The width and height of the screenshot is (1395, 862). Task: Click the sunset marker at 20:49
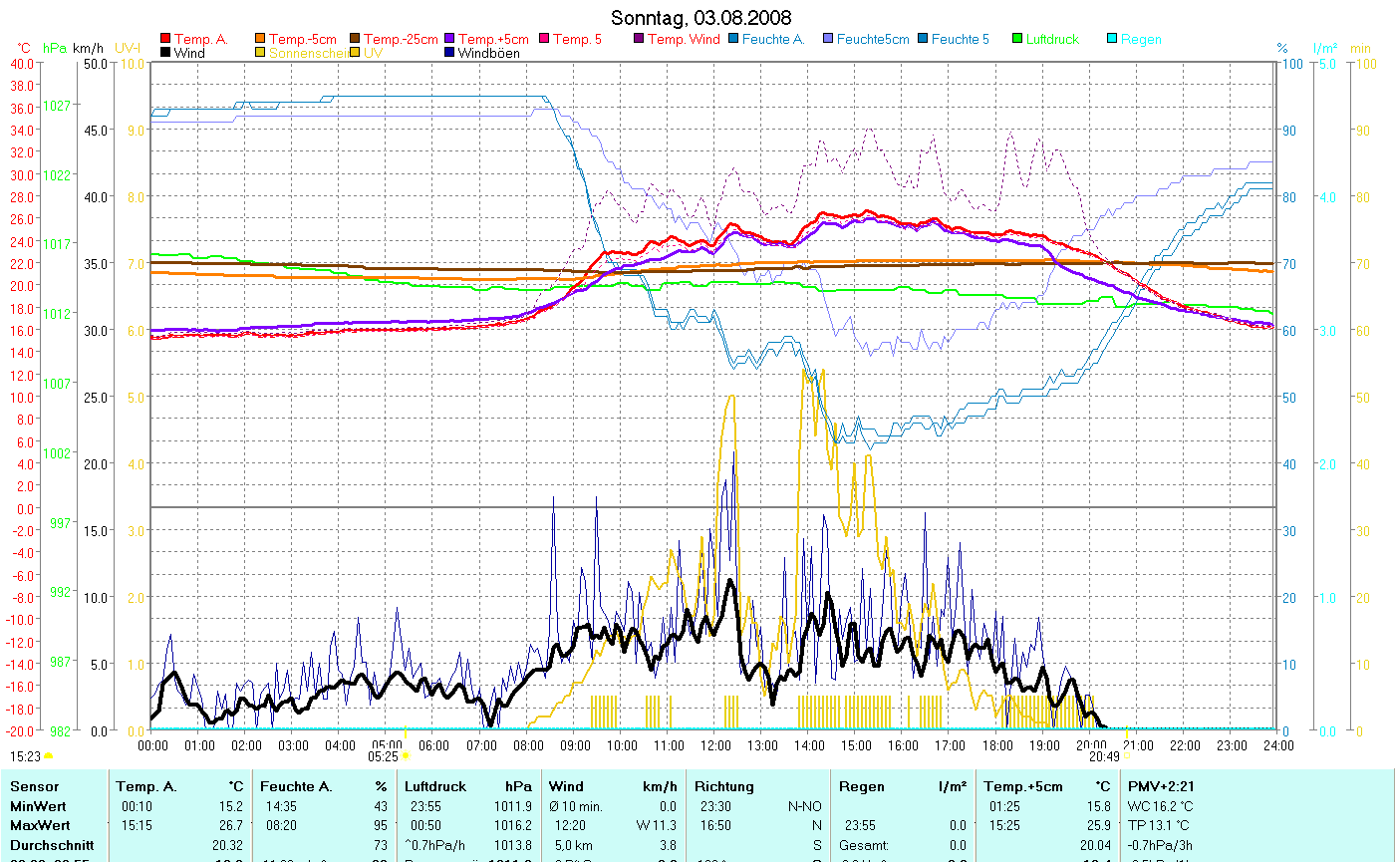(x=1126, y=756)
